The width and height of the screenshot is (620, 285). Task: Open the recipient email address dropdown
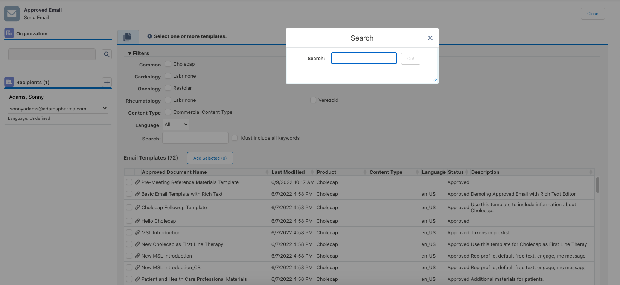coord(58,109)
